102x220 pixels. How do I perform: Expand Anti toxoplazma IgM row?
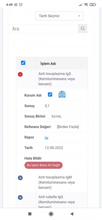[x=20, y=178]
